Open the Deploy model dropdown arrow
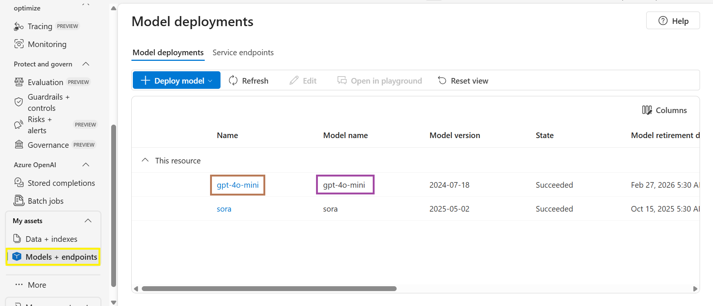This screenshot has width=713, height=306. [x=210, y=81]
